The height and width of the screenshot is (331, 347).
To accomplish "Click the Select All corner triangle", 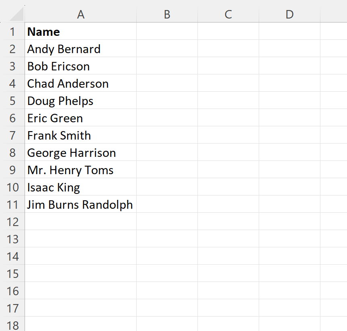I will pos(17,15).
